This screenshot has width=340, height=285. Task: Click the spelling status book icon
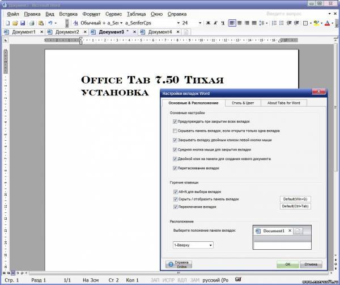pos(238,279)
